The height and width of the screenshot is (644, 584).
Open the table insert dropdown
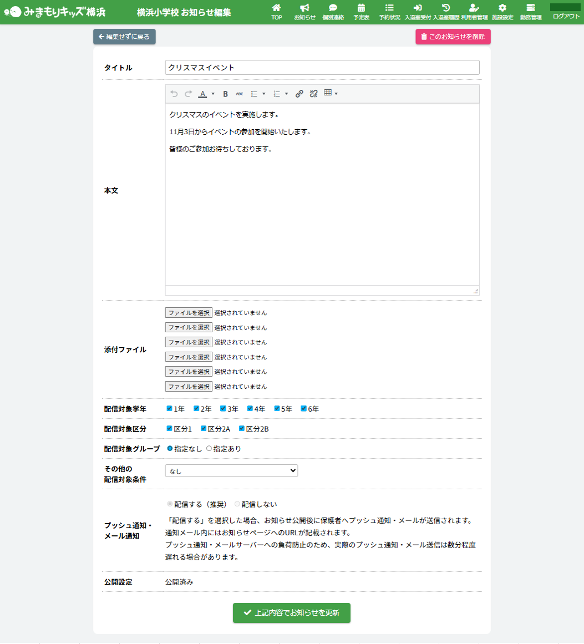331,94
